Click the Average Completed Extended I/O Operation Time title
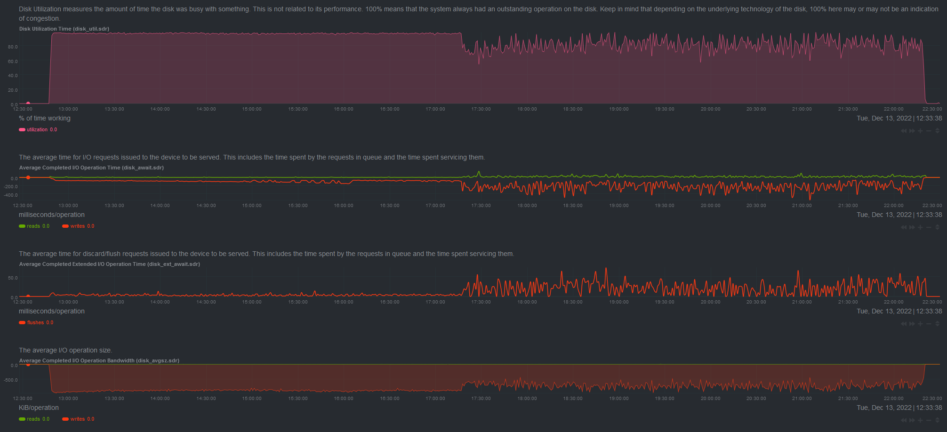This screenshot has width=947, height=432. pos(110,264)
